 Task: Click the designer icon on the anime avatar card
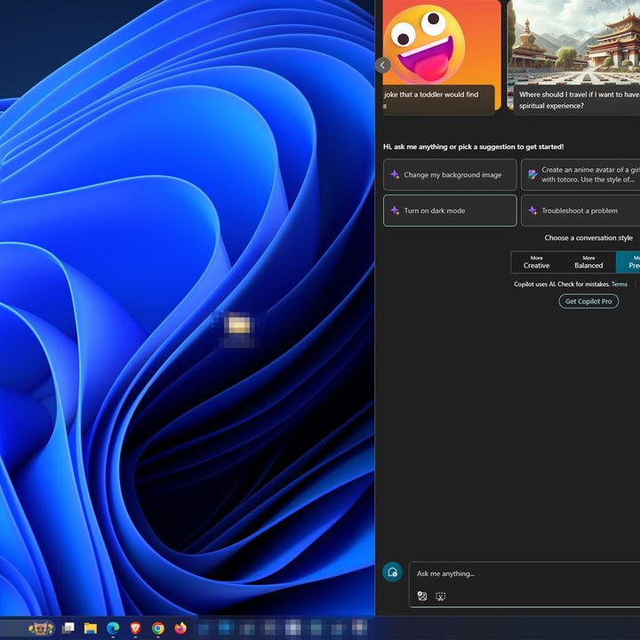pyautogui.click(x=532, y=175)
